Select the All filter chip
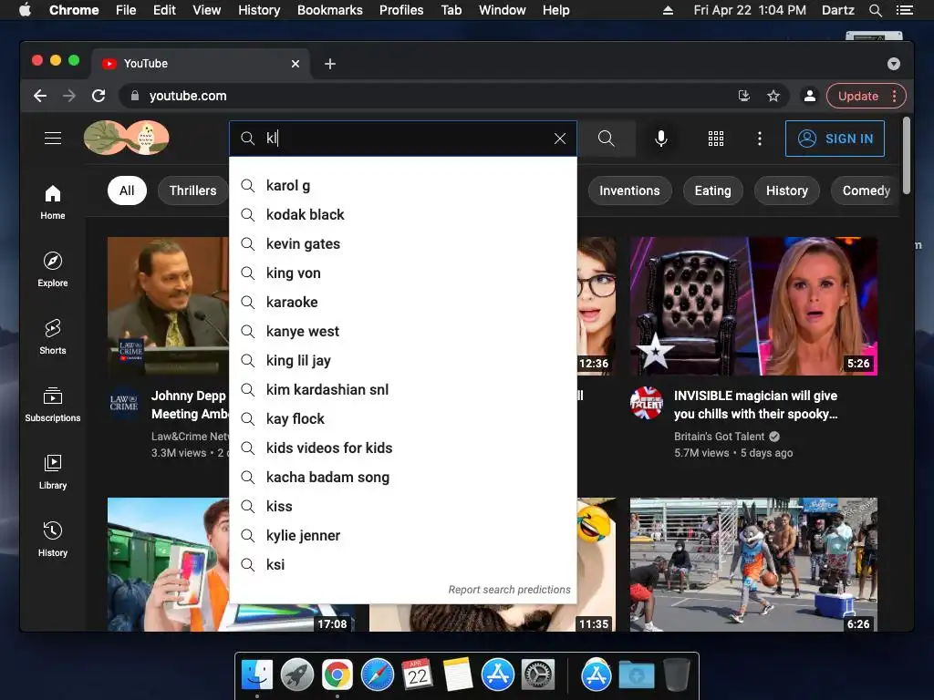Viewport: 934px width, 700px height. [127, 190]
